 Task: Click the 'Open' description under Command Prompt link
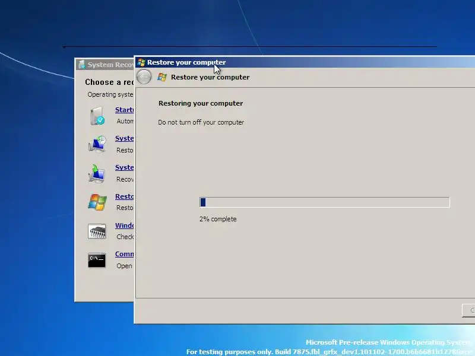[124, 266]
